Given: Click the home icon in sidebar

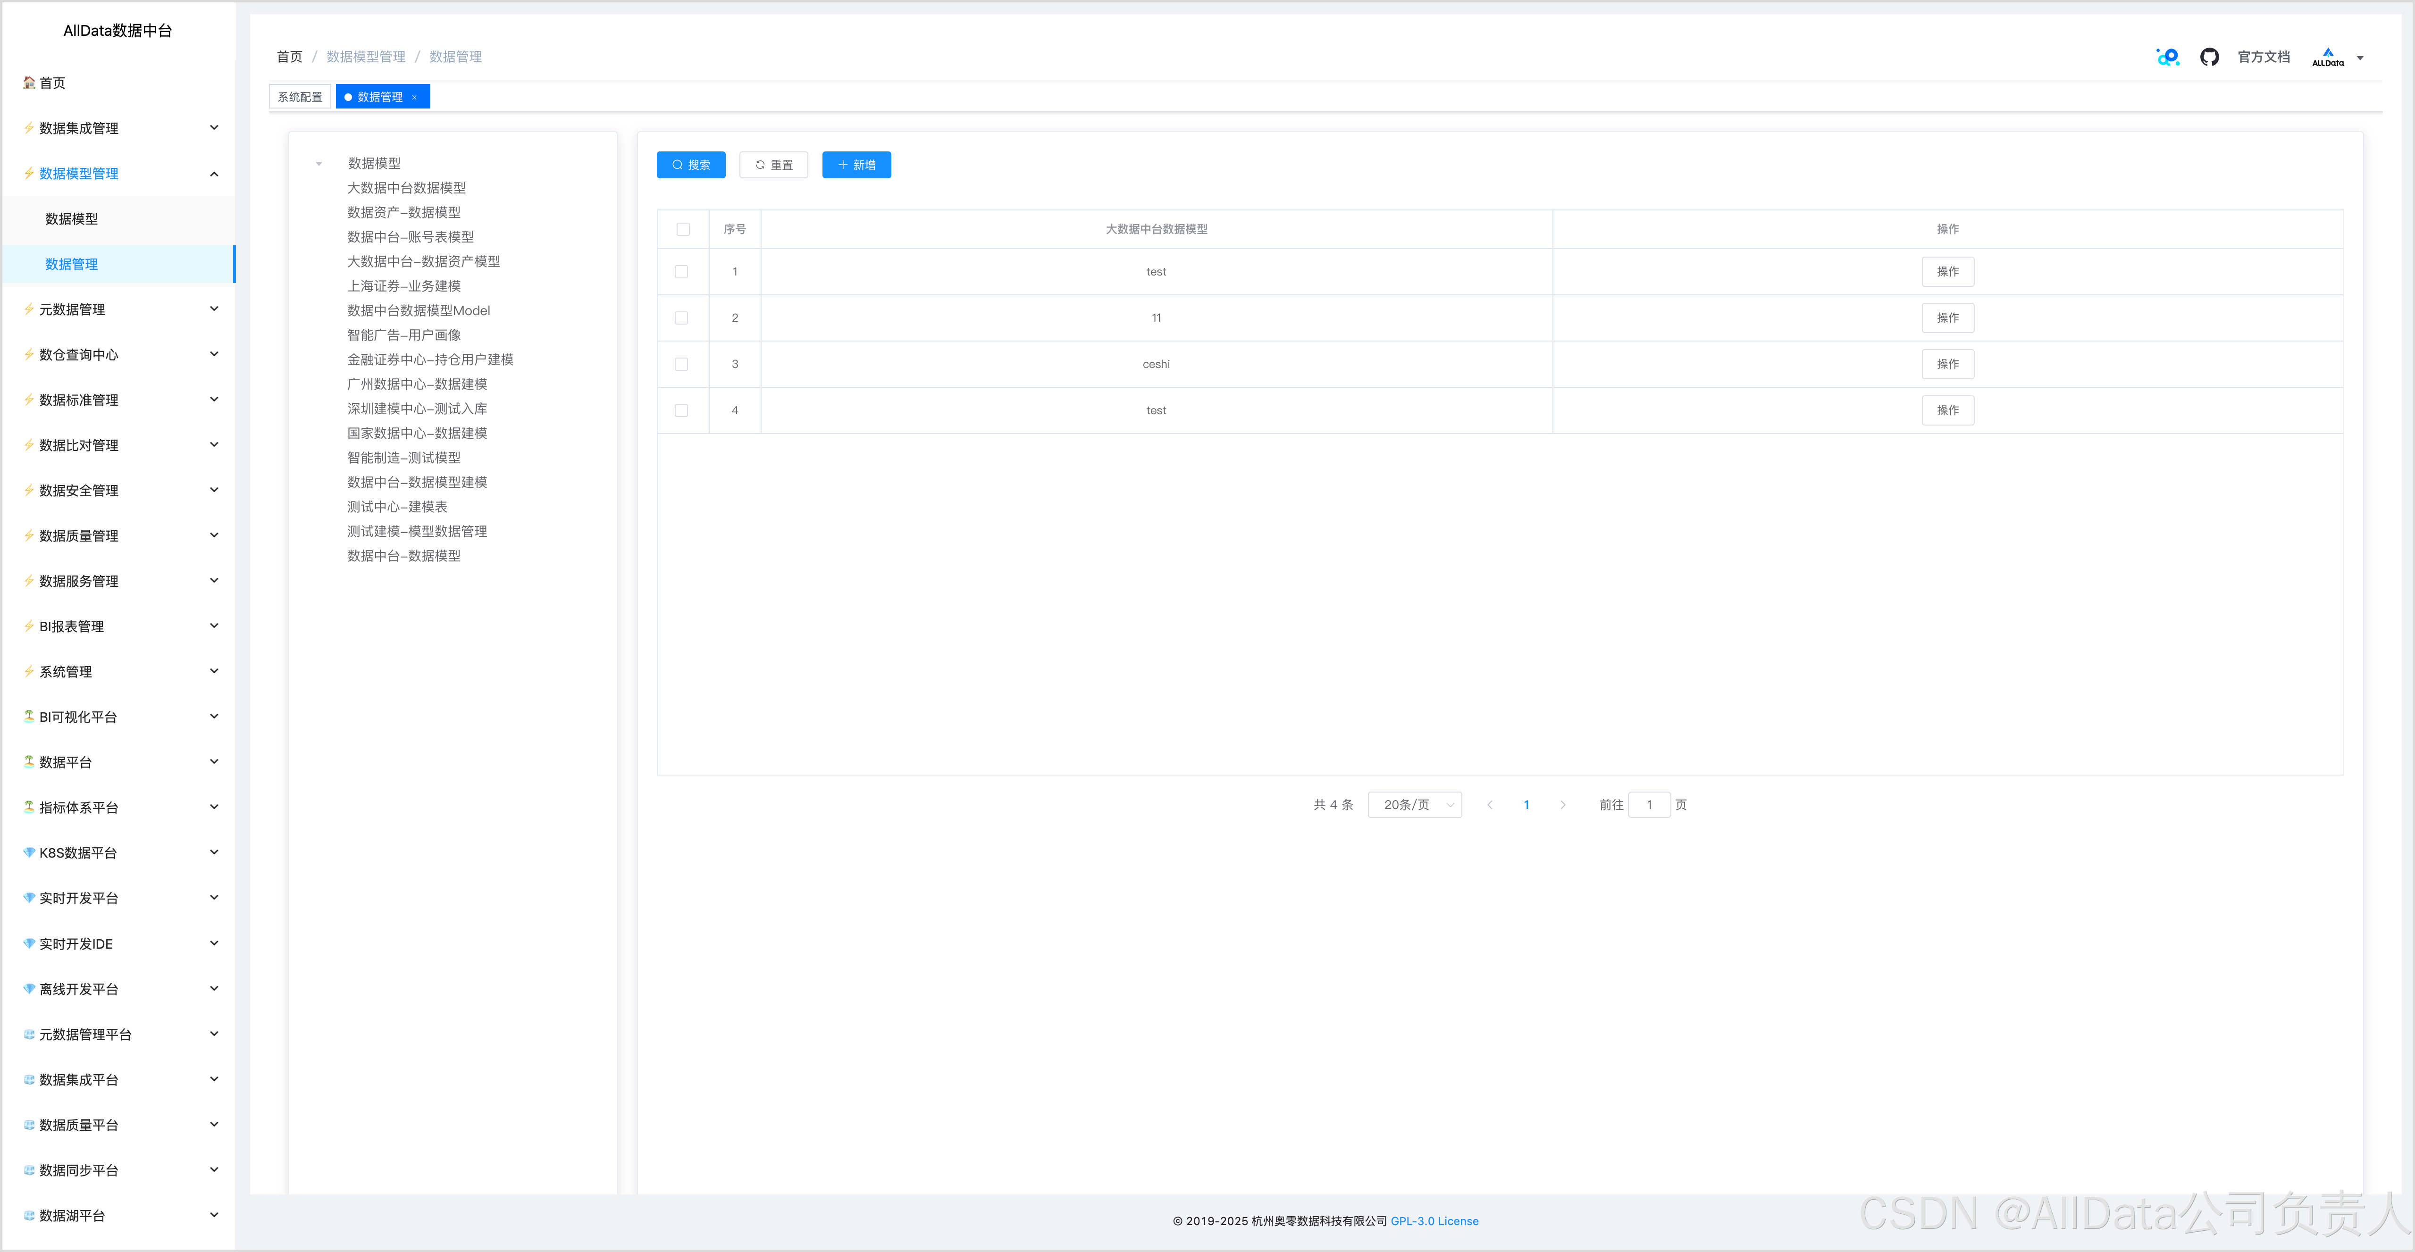Looking at the screenshot, I should [29, 83].
